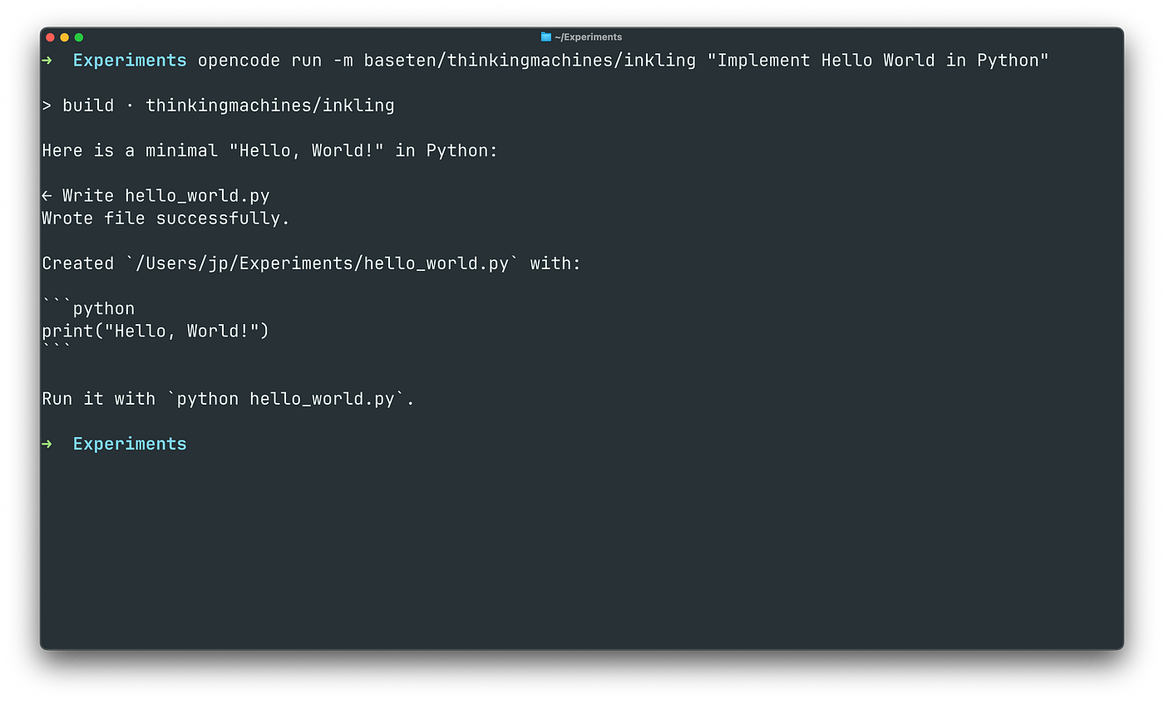Click the green prompt arrow on first line
The height and width of the screenshot is (703, 1164).
pos(47,60)
